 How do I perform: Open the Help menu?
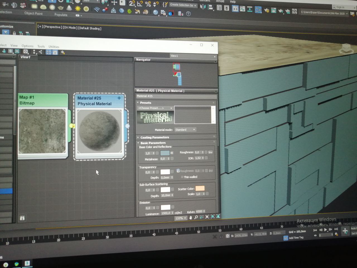(233, 1)
